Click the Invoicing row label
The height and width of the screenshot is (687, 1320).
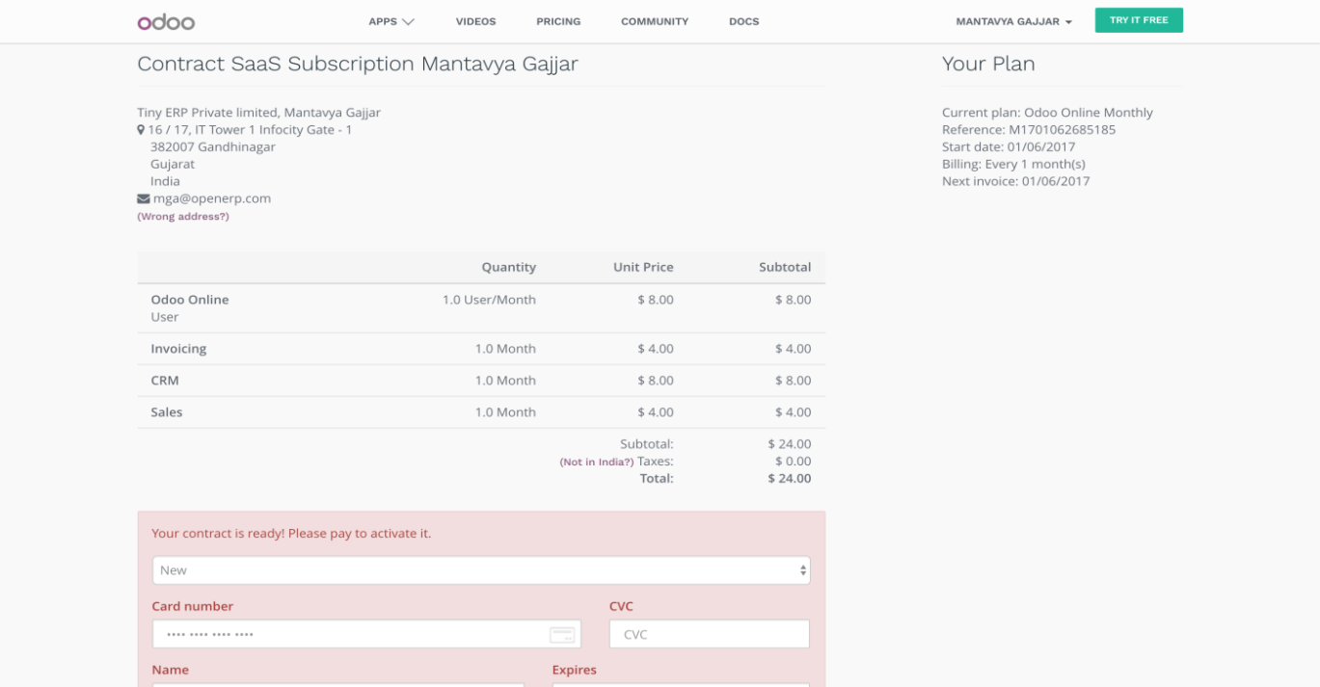178,349
